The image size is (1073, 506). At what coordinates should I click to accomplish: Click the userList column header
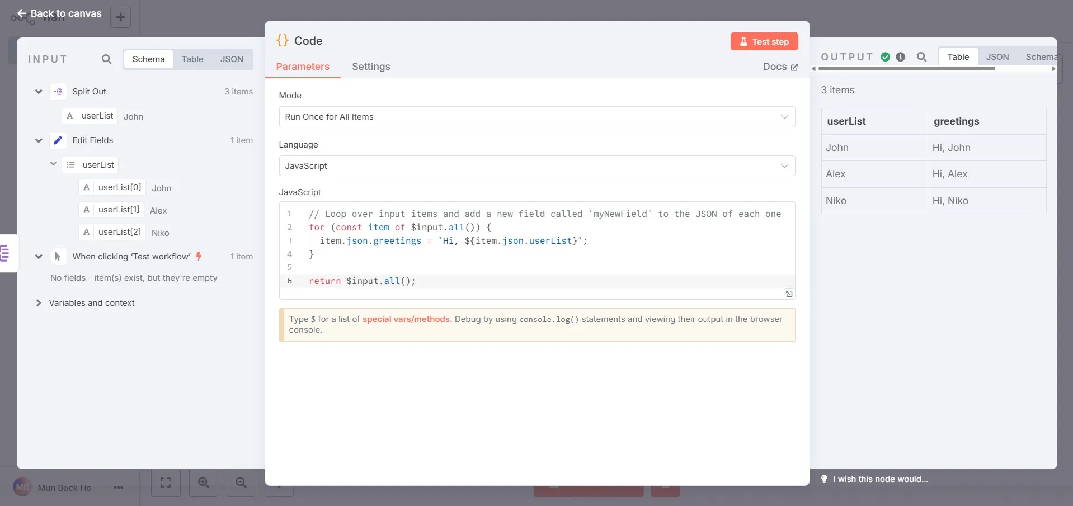coord(874,121)
